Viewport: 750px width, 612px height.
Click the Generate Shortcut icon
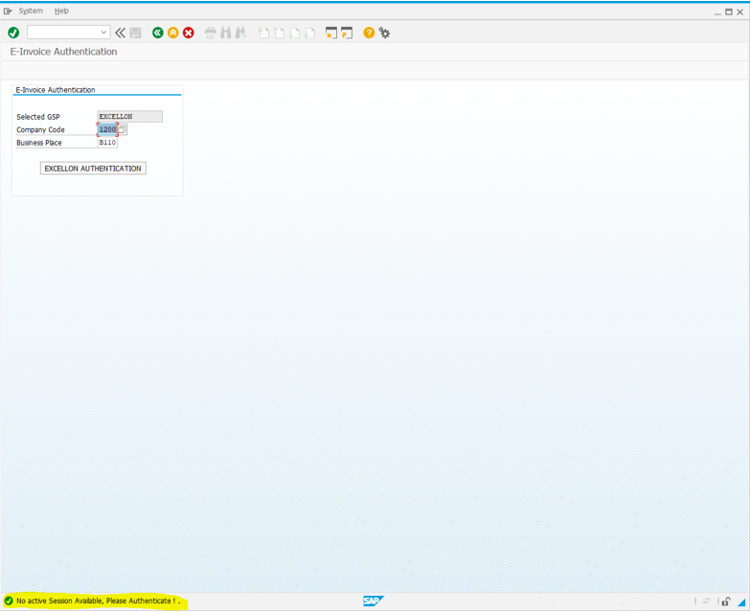[347, 33]
